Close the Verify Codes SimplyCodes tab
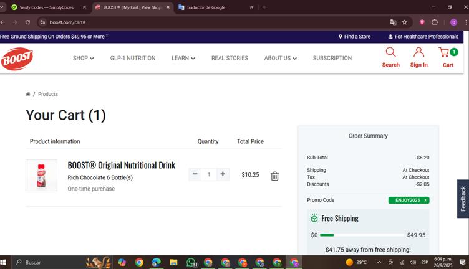The height and width of the screenshot is (269, 469). [84, 7]
